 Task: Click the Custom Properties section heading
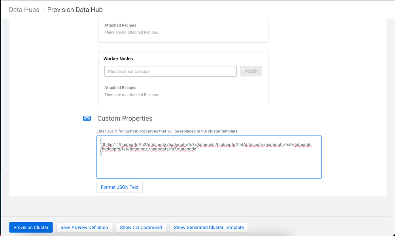pyautogui.click(x=125, y=118)
